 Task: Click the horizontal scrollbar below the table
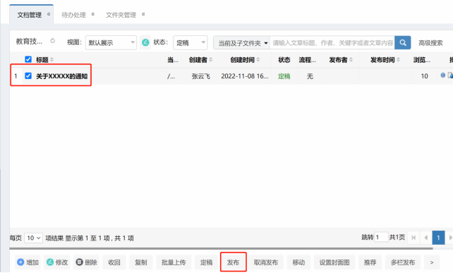point(222,248)
